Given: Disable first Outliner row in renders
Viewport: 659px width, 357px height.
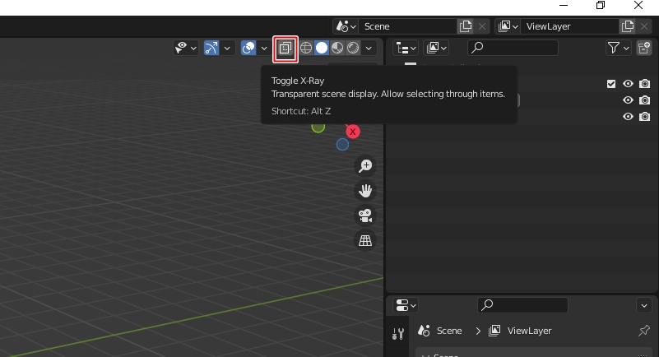Looking at the screenshot, I should 644,84.
